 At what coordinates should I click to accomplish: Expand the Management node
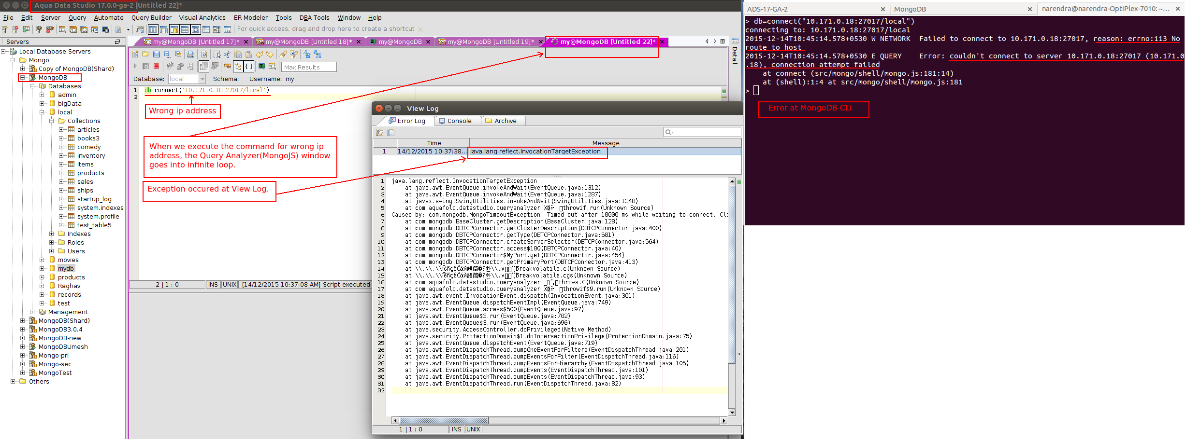click(32, 312)
